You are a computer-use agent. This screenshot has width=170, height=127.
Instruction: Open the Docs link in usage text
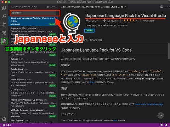(92, 82)
